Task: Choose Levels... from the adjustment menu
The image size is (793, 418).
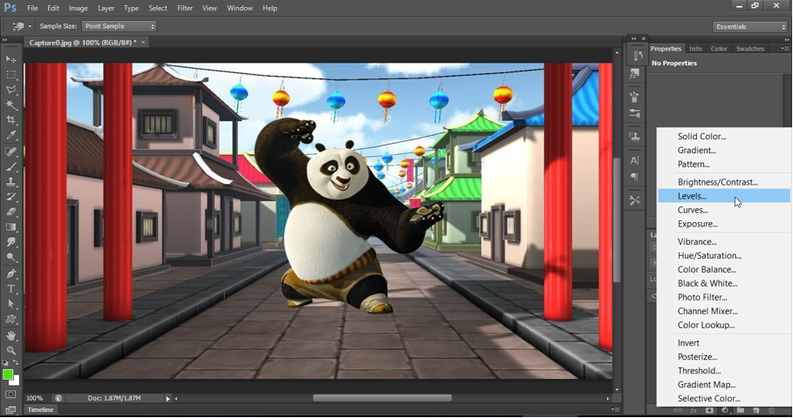Action: pos(724,196)
